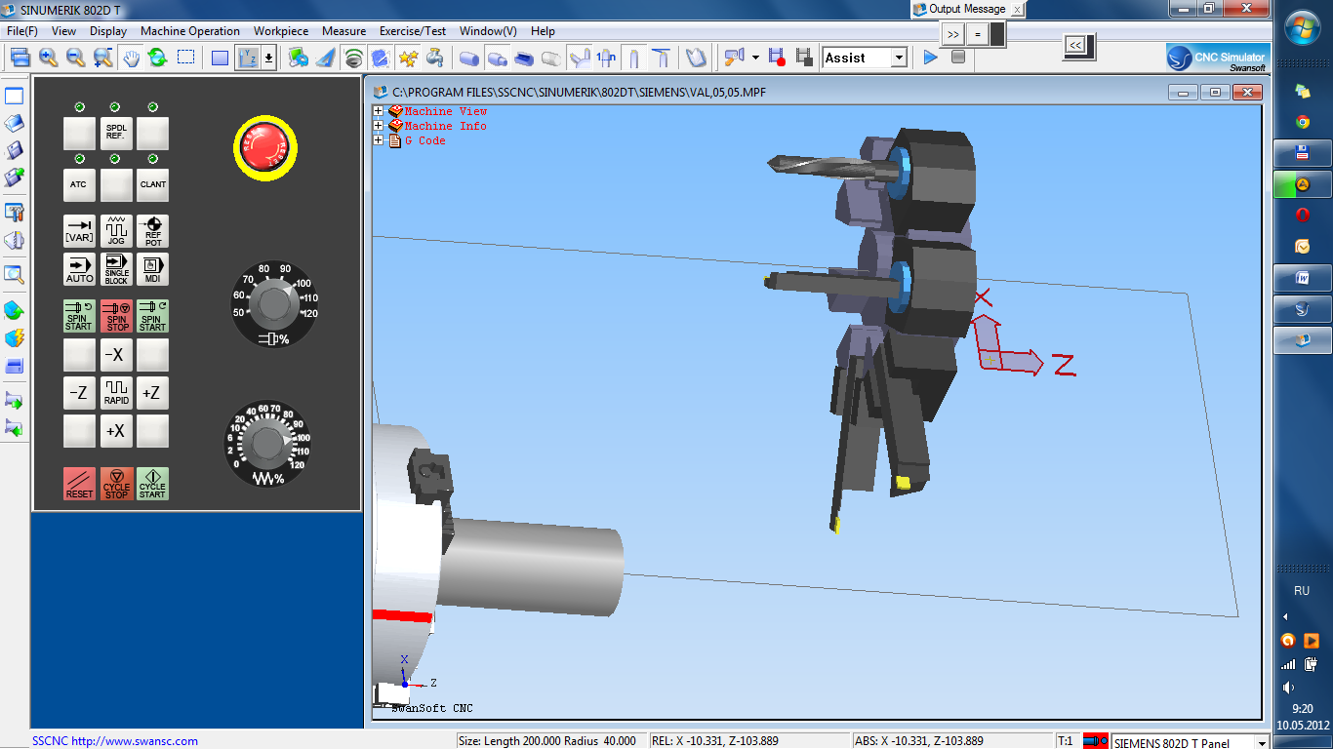
Task: Collapse panel with the << button
Action: (1074, 45)
